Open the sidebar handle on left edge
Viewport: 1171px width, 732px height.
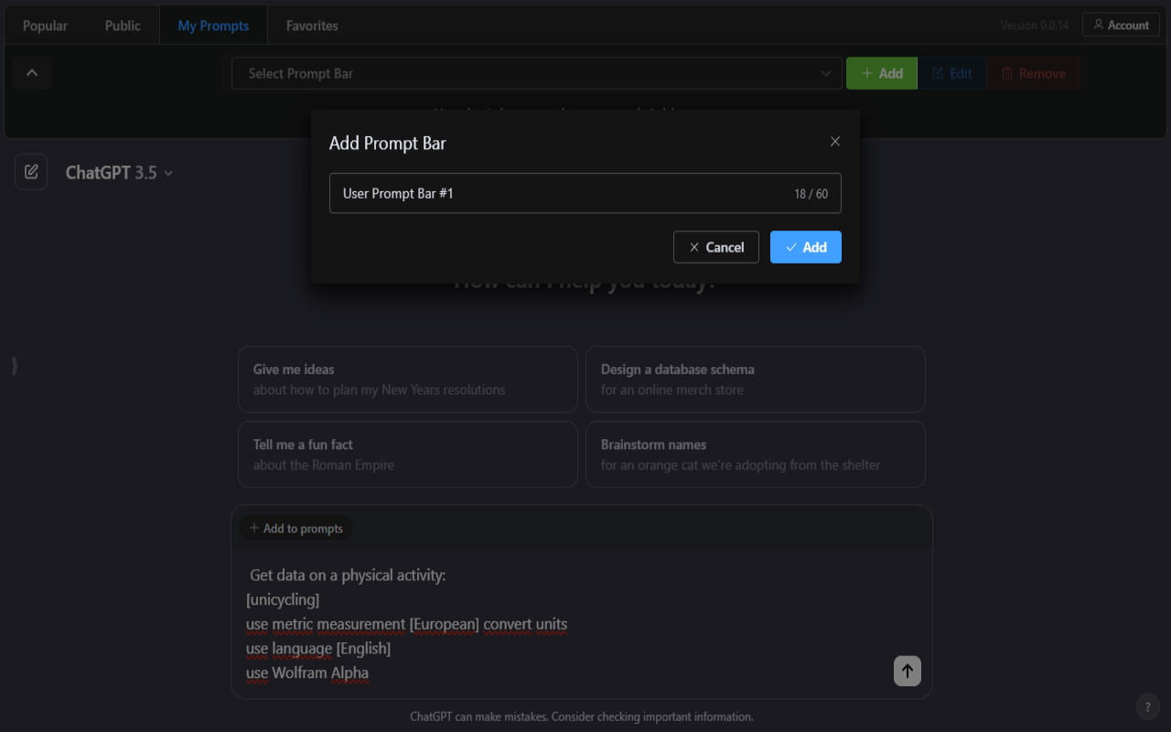click(x=14, y=366)
